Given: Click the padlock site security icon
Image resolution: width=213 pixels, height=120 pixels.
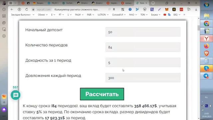Looking at the screenshot, I should click(33, 9).
